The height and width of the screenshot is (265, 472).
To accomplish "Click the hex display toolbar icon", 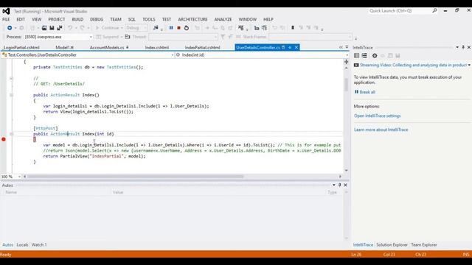I will point(257,28).
